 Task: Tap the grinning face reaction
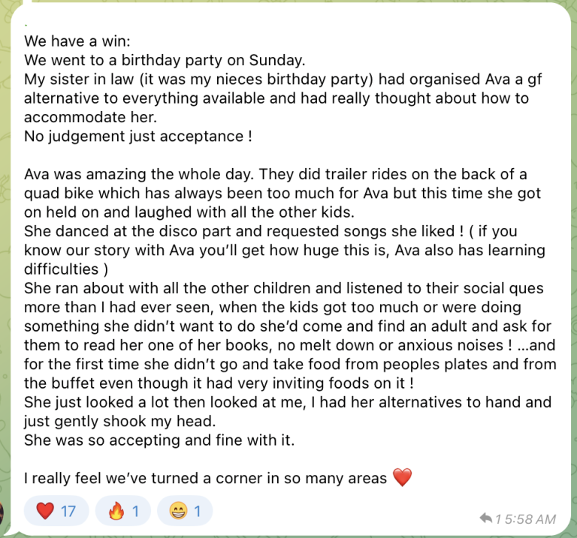coord(185,511)
